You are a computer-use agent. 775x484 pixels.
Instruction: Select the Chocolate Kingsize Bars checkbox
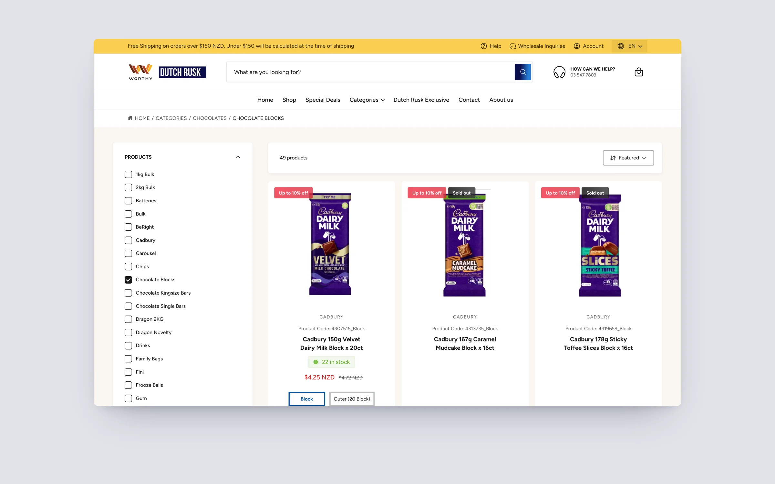click(128, 293)
